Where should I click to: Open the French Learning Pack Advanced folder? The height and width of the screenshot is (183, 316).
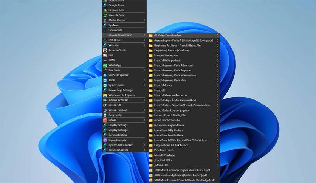click(x=184, y=65)
